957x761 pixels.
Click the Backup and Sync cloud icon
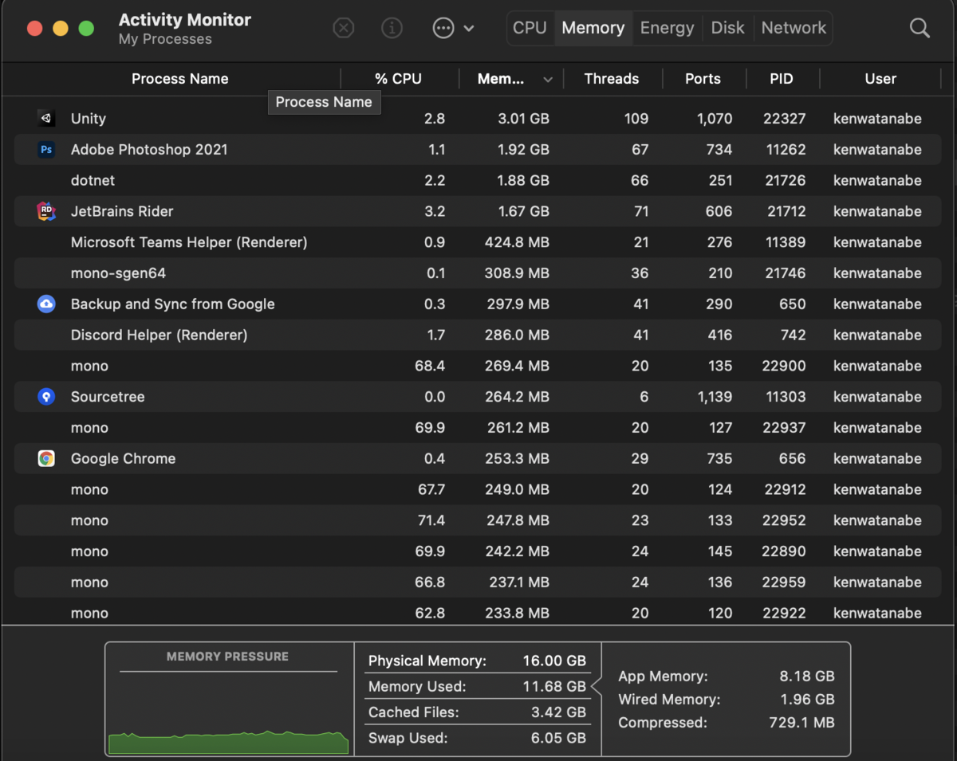click(x=46, y=304)
